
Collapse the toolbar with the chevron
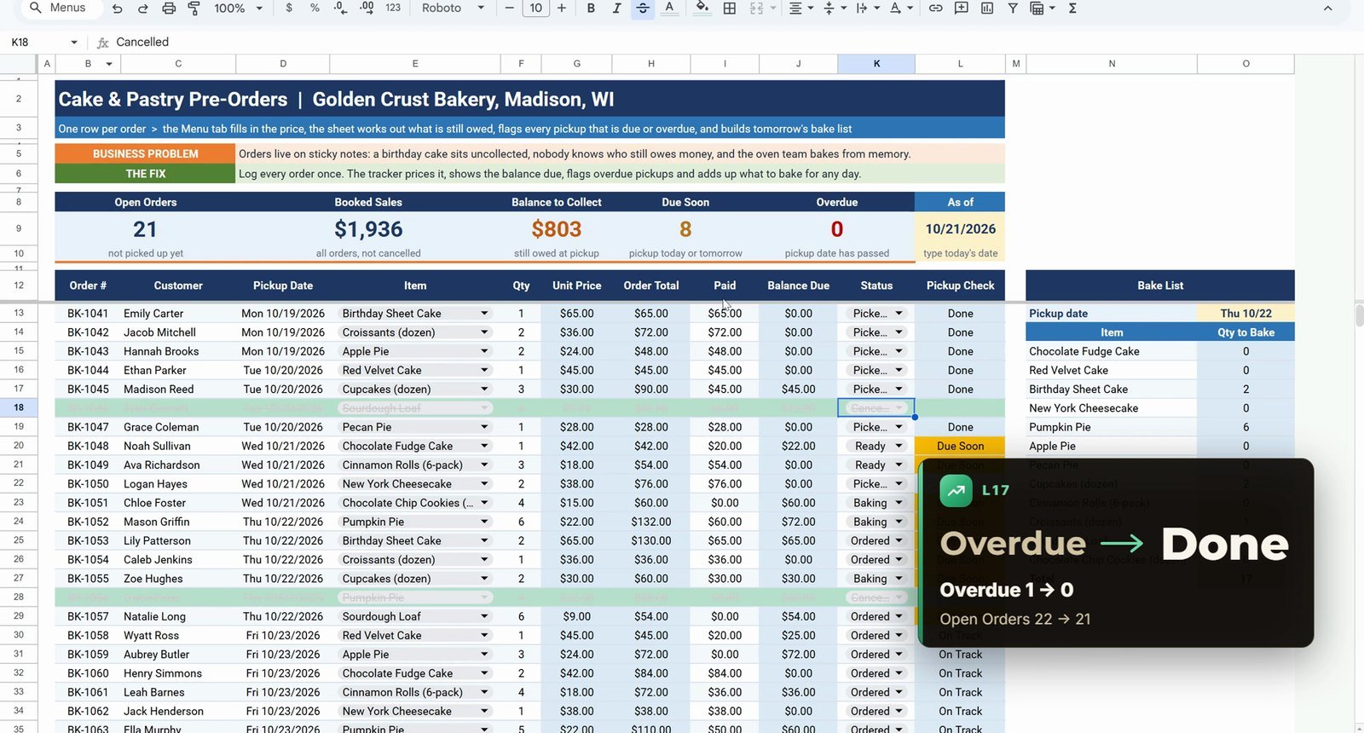pyautogui.click(x=1327, y=8)
